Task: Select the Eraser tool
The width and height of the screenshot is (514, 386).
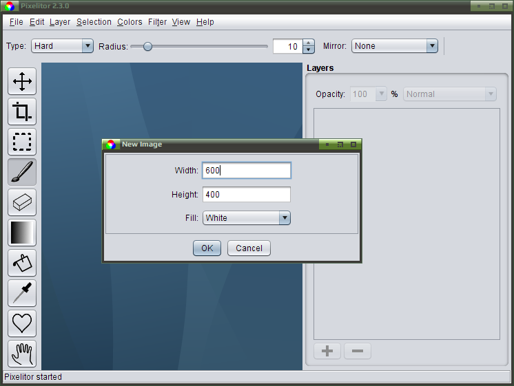Action: tap(22, 202)
